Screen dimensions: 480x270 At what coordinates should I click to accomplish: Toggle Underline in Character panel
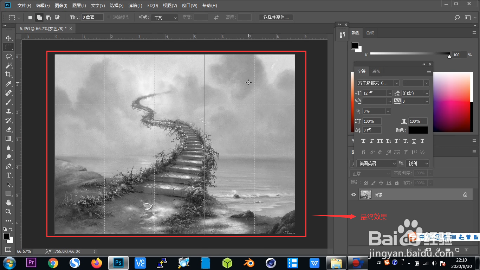pyautogui.click(x=414, y=141)
